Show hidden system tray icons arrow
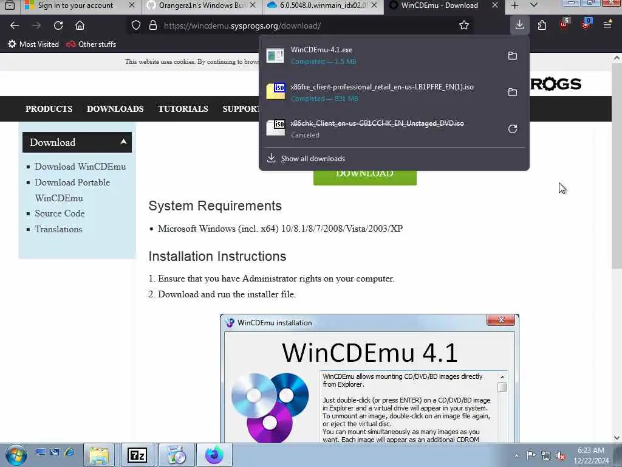Screen dimensions: 622x467 coord(516,455)
